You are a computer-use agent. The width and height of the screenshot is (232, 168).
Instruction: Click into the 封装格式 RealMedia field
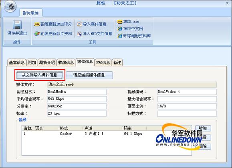click(77, 92)
